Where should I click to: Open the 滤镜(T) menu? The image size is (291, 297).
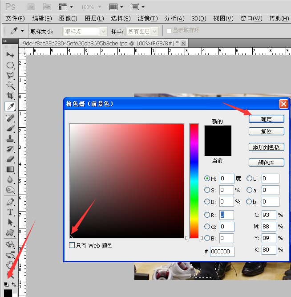148,19
